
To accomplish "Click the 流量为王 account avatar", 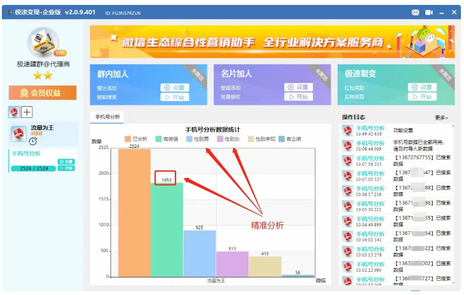I will point(18,133).
